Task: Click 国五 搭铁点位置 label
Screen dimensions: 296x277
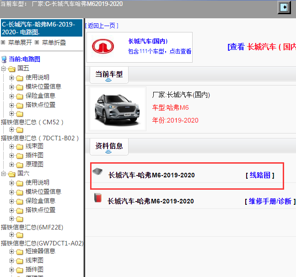Action: [x=40, y=105]
